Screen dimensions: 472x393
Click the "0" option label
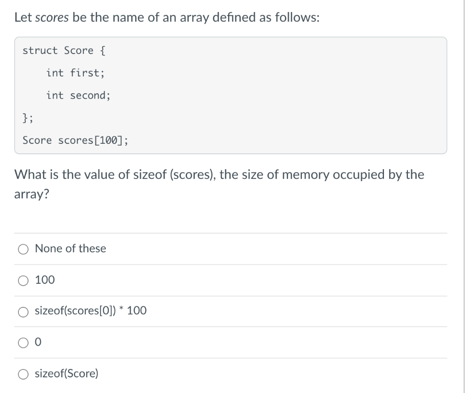pyautogui.click(x=37, y=343)
